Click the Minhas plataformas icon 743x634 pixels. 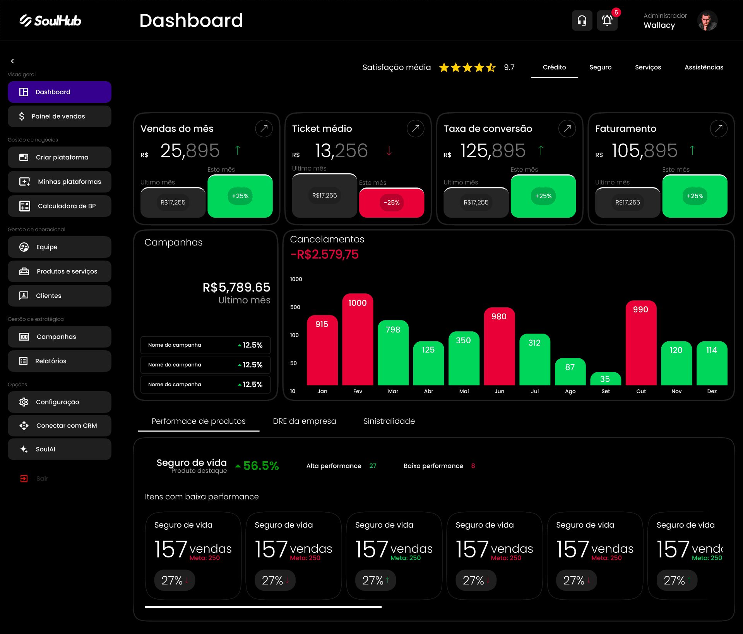click(25, 182)
